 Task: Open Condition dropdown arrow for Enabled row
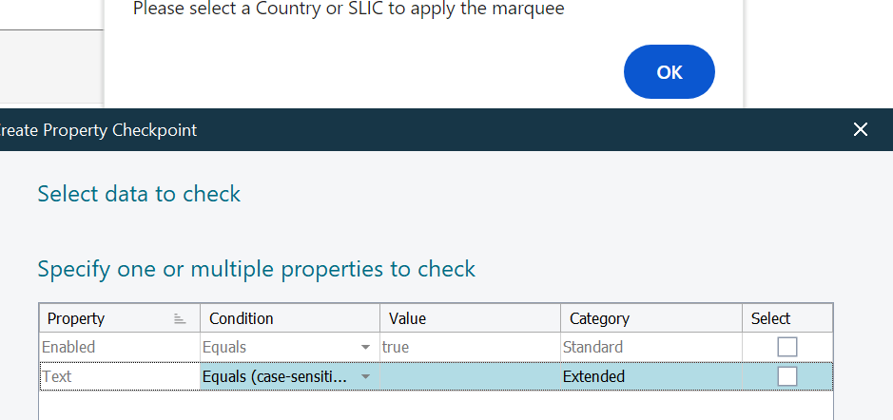tap(366, 348)
